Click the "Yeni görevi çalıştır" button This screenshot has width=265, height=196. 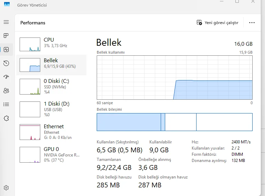pos(218,23)
